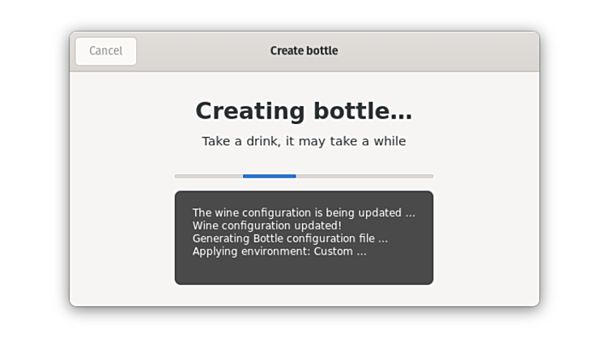The height and width of the screenshot is (343, 609).
Task: Click the empty header bar right of the title
Action: coord(437,51)
